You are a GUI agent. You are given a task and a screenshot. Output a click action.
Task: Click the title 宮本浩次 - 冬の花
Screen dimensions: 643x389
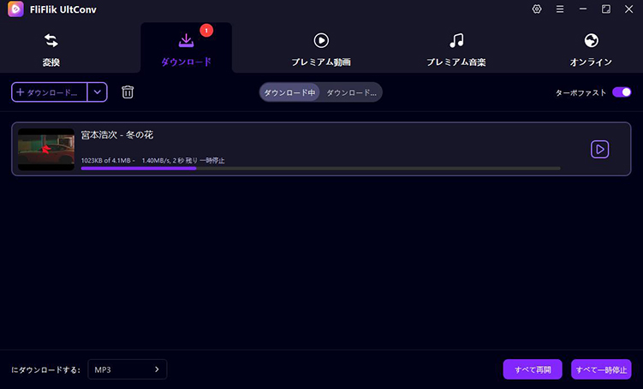117,135
